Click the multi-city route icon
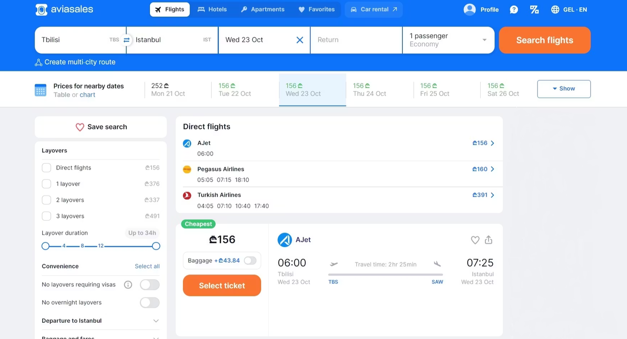The width and height of the screenshot is (627, 339). (38, 62)
